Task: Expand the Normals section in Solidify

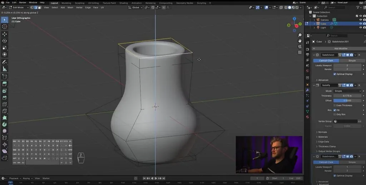Action: 322,132
